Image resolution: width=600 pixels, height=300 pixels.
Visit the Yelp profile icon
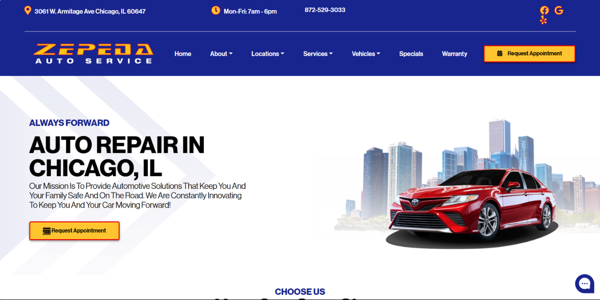(544, 20)
